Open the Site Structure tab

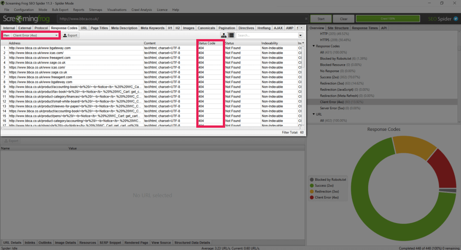tap(338, 28)
